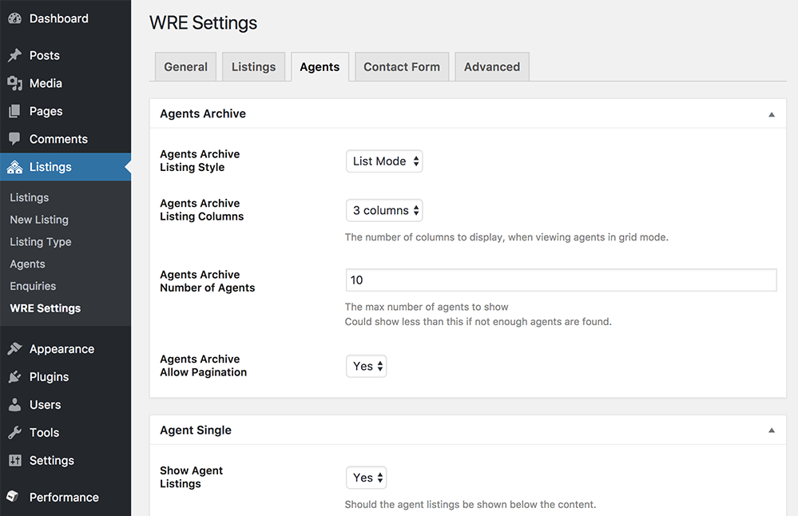The image size is (798, 516).
Task: Click the Pages icon in sidebar
Action: tap(14, 111)
